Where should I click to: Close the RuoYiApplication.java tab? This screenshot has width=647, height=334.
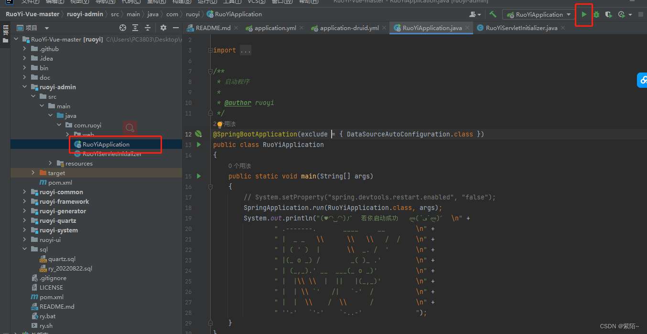[467, 28]
